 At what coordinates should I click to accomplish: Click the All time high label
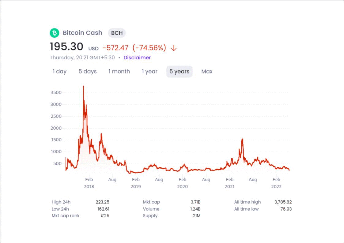coord(248,202)
